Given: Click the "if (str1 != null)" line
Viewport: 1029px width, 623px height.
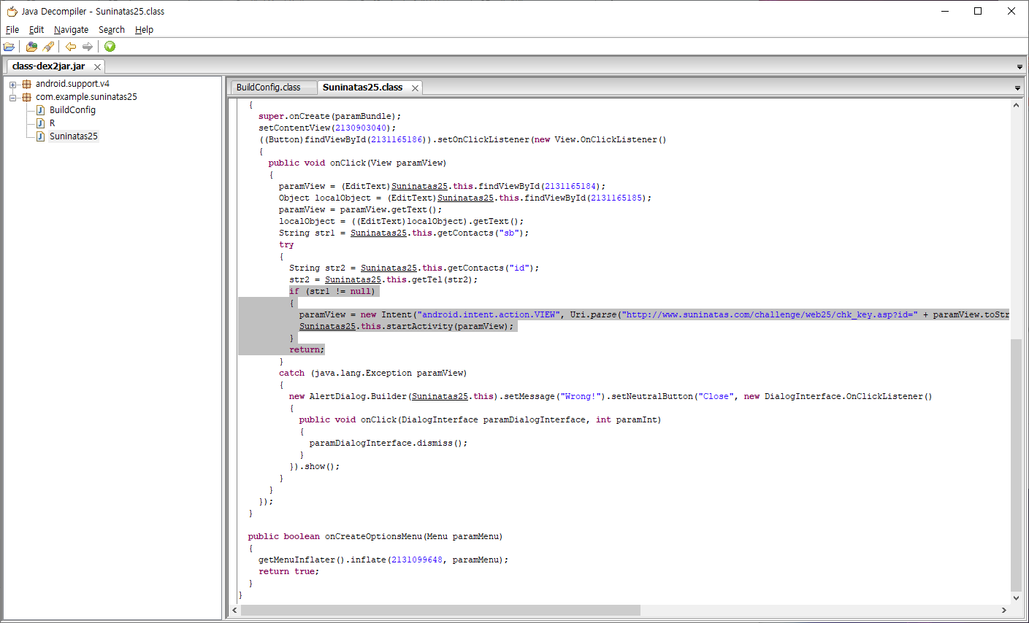Looking at the screenshot, I should point(332,292).
